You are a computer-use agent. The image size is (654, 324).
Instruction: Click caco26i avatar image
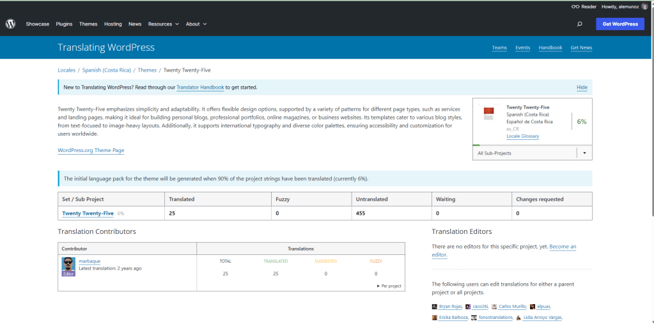pyautogui.click(x=468, y=307)
